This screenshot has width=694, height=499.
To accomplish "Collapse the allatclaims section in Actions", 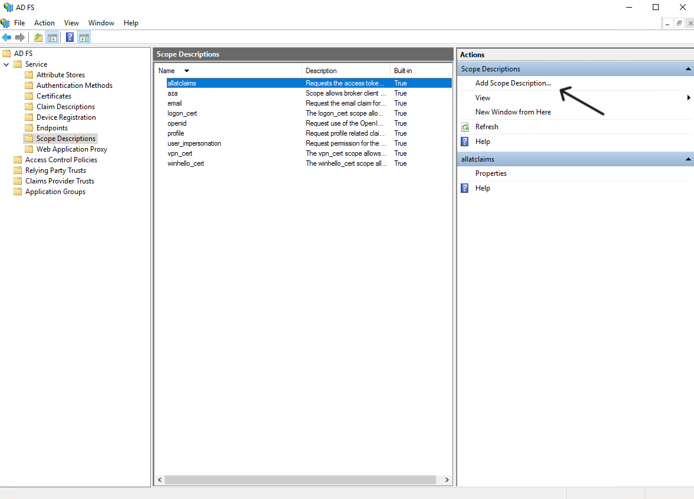I will [688, 159].
